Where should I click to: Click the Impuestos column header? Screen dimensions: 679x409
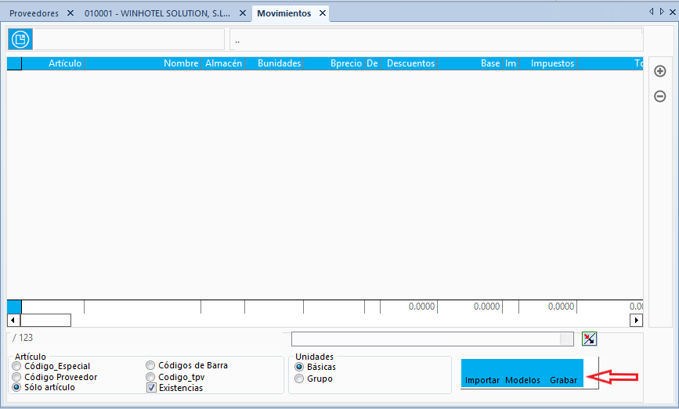point(548,63)
